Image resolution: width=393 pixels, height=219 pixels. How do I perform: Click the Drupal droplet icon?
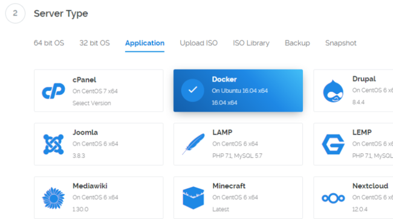333,91
